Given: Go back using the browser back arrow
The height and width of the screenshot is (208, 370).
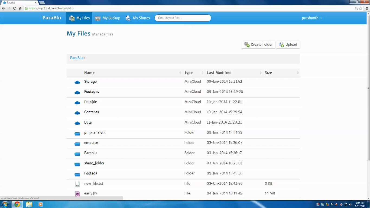Looking at the screenshot, I should (x=4, y=8).
